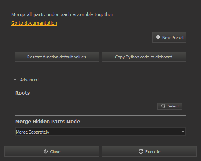Click the Merge Separately text in combo box
Viewport: 201px width, 161px height.
33,132
